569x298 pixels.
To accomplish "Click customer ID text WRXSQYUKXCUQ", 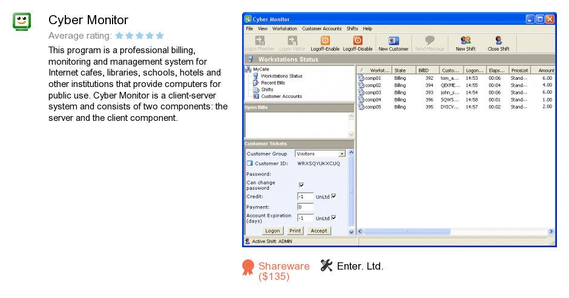I will point(318,163).
